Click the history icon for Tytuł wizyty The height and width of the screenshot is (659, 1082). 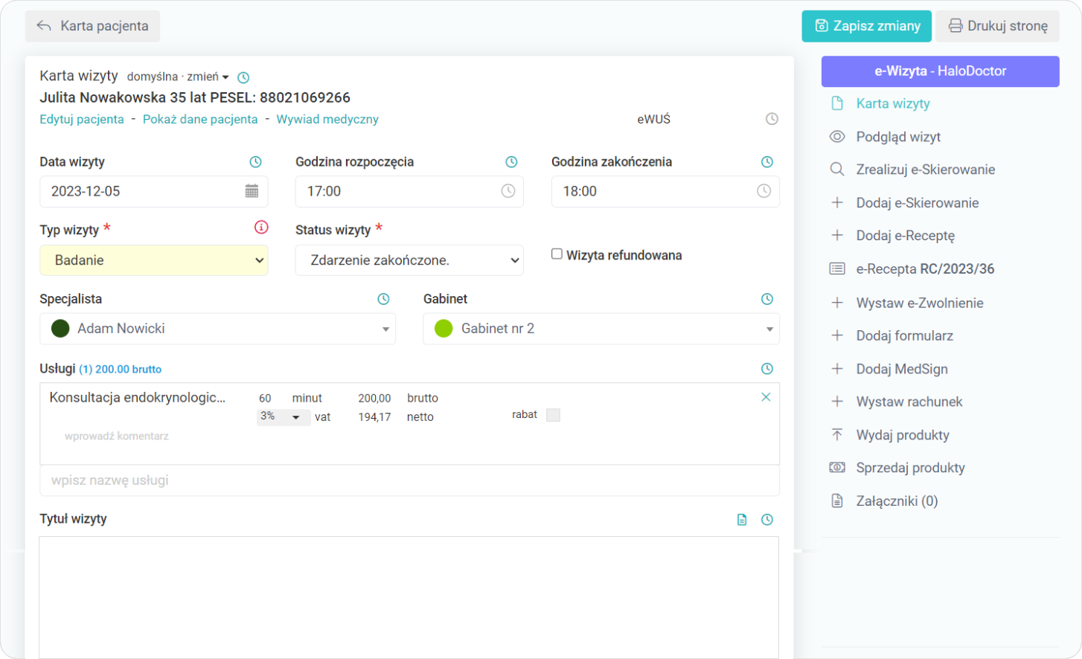(x=767, y=520)
